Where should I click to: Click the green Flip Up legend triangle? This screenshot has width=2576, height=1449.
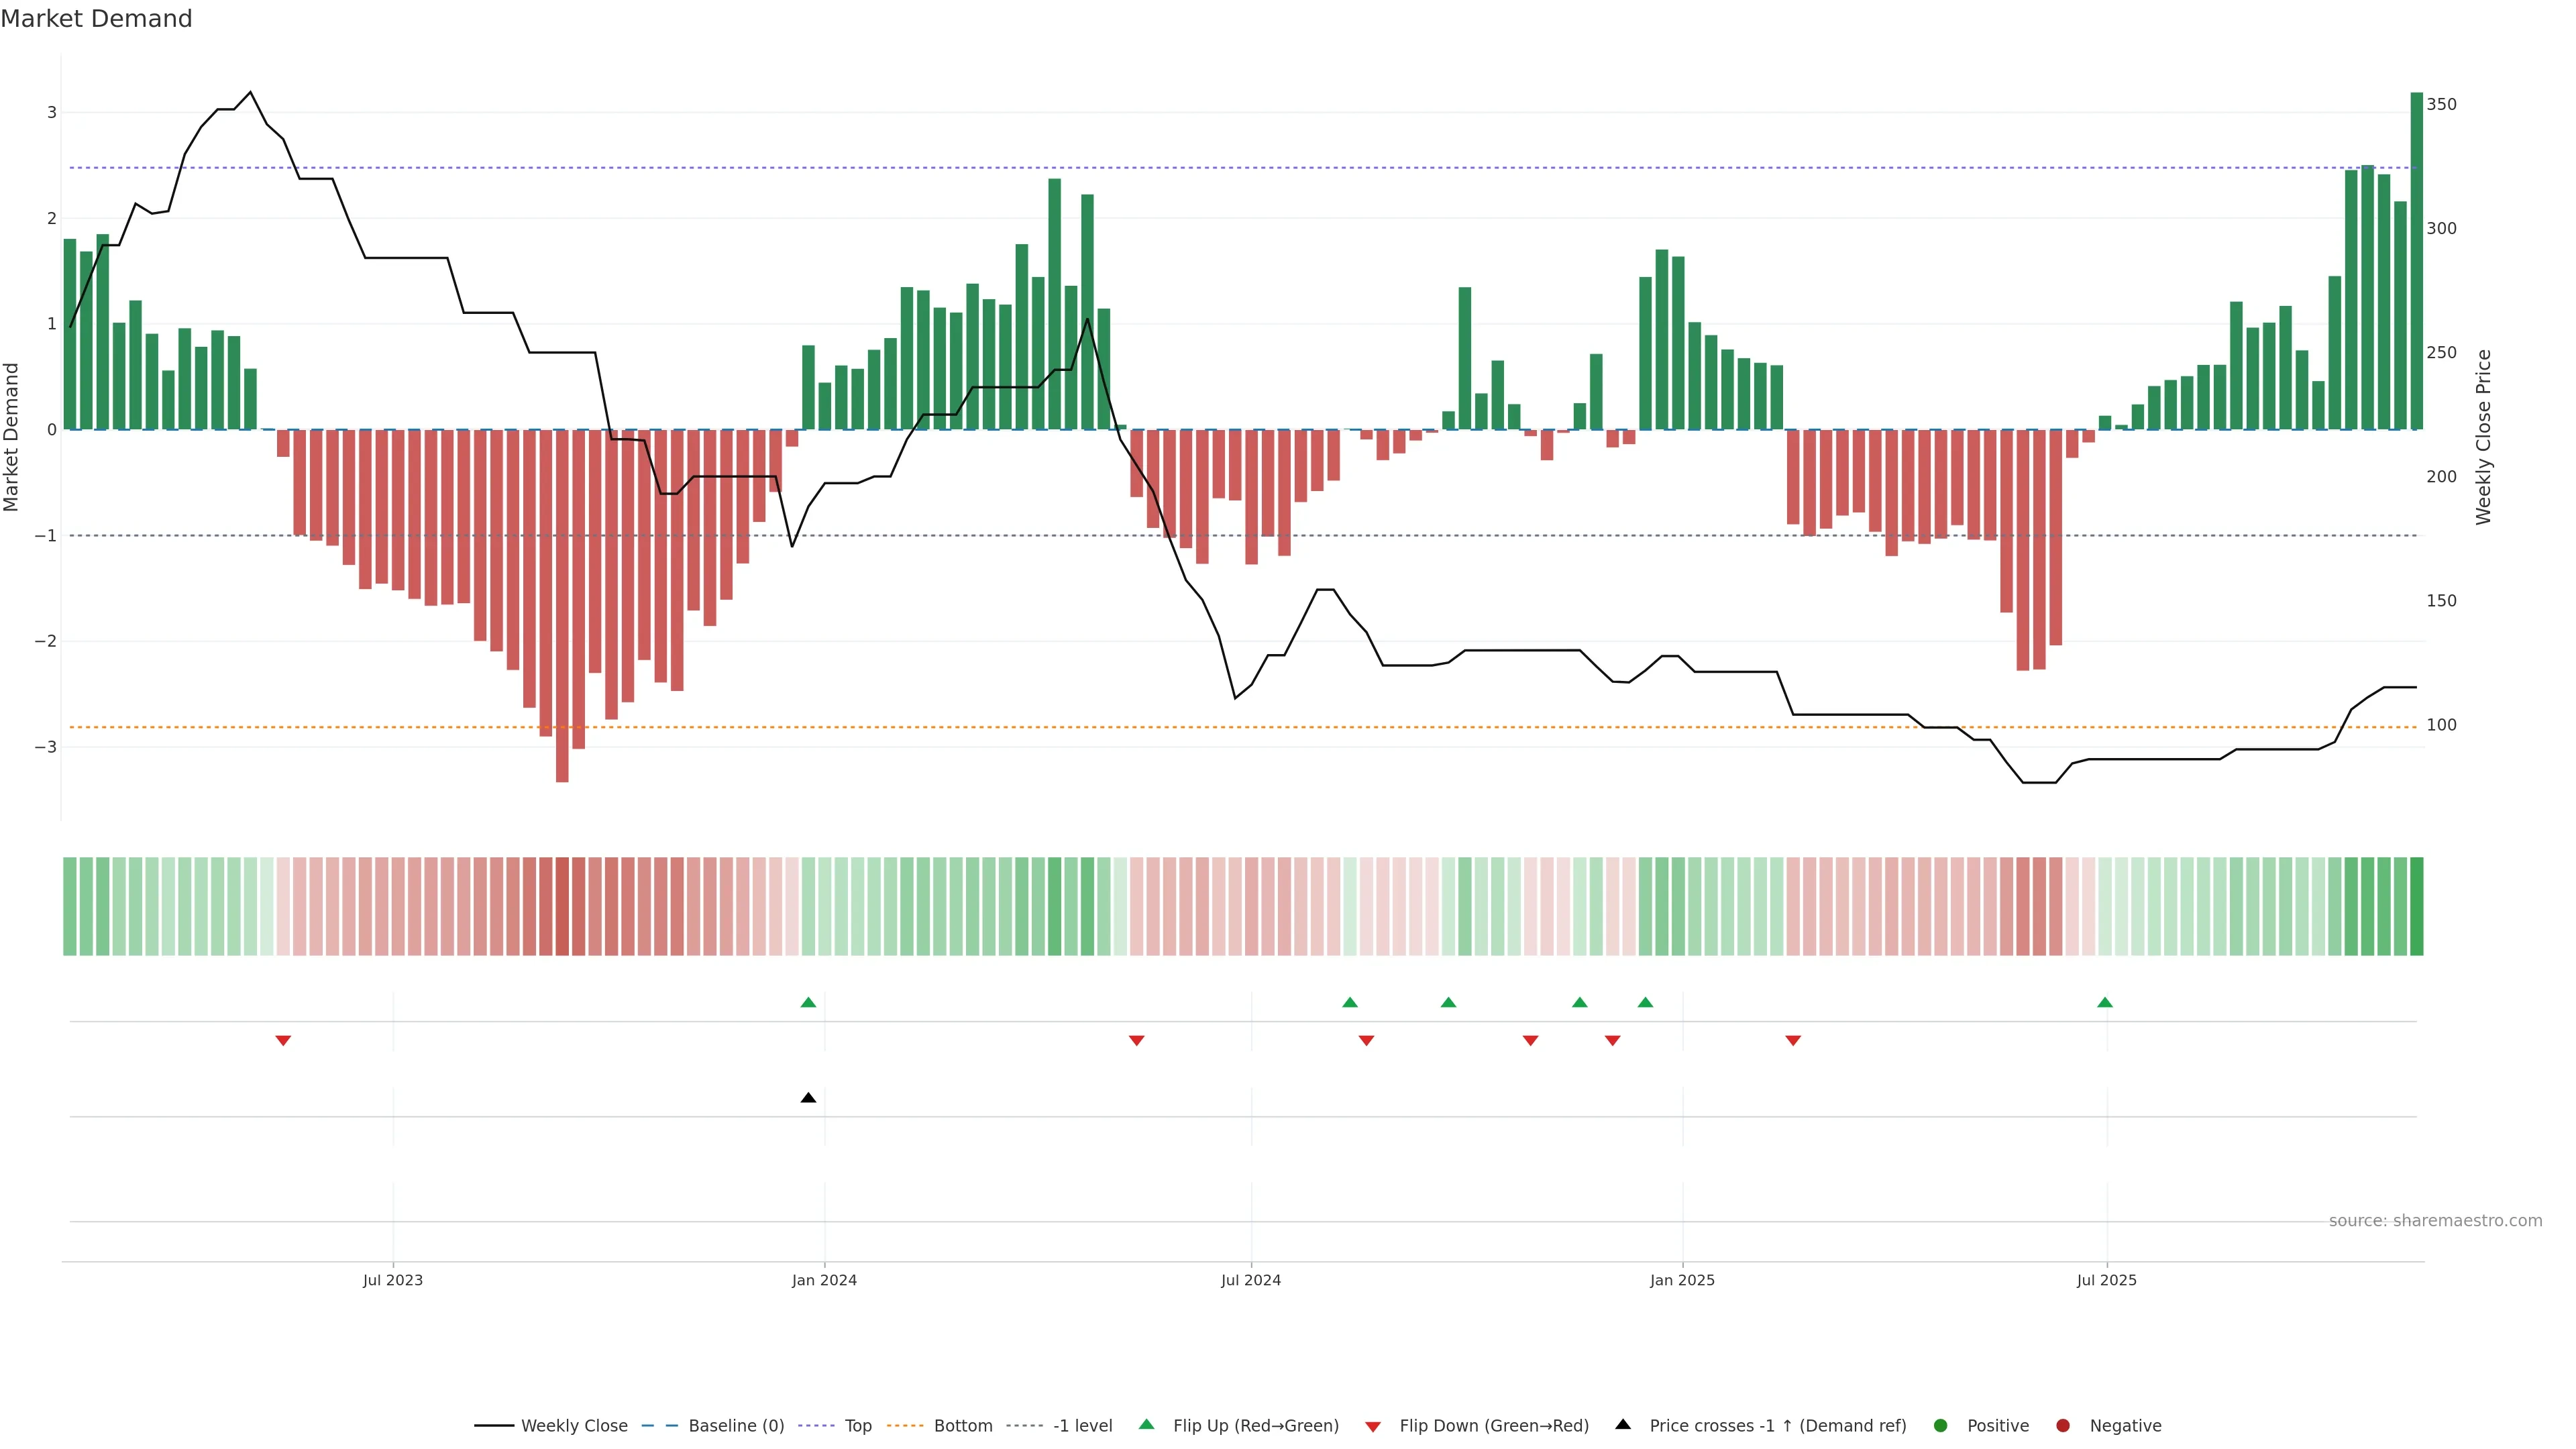[x=1146, y=1424]
